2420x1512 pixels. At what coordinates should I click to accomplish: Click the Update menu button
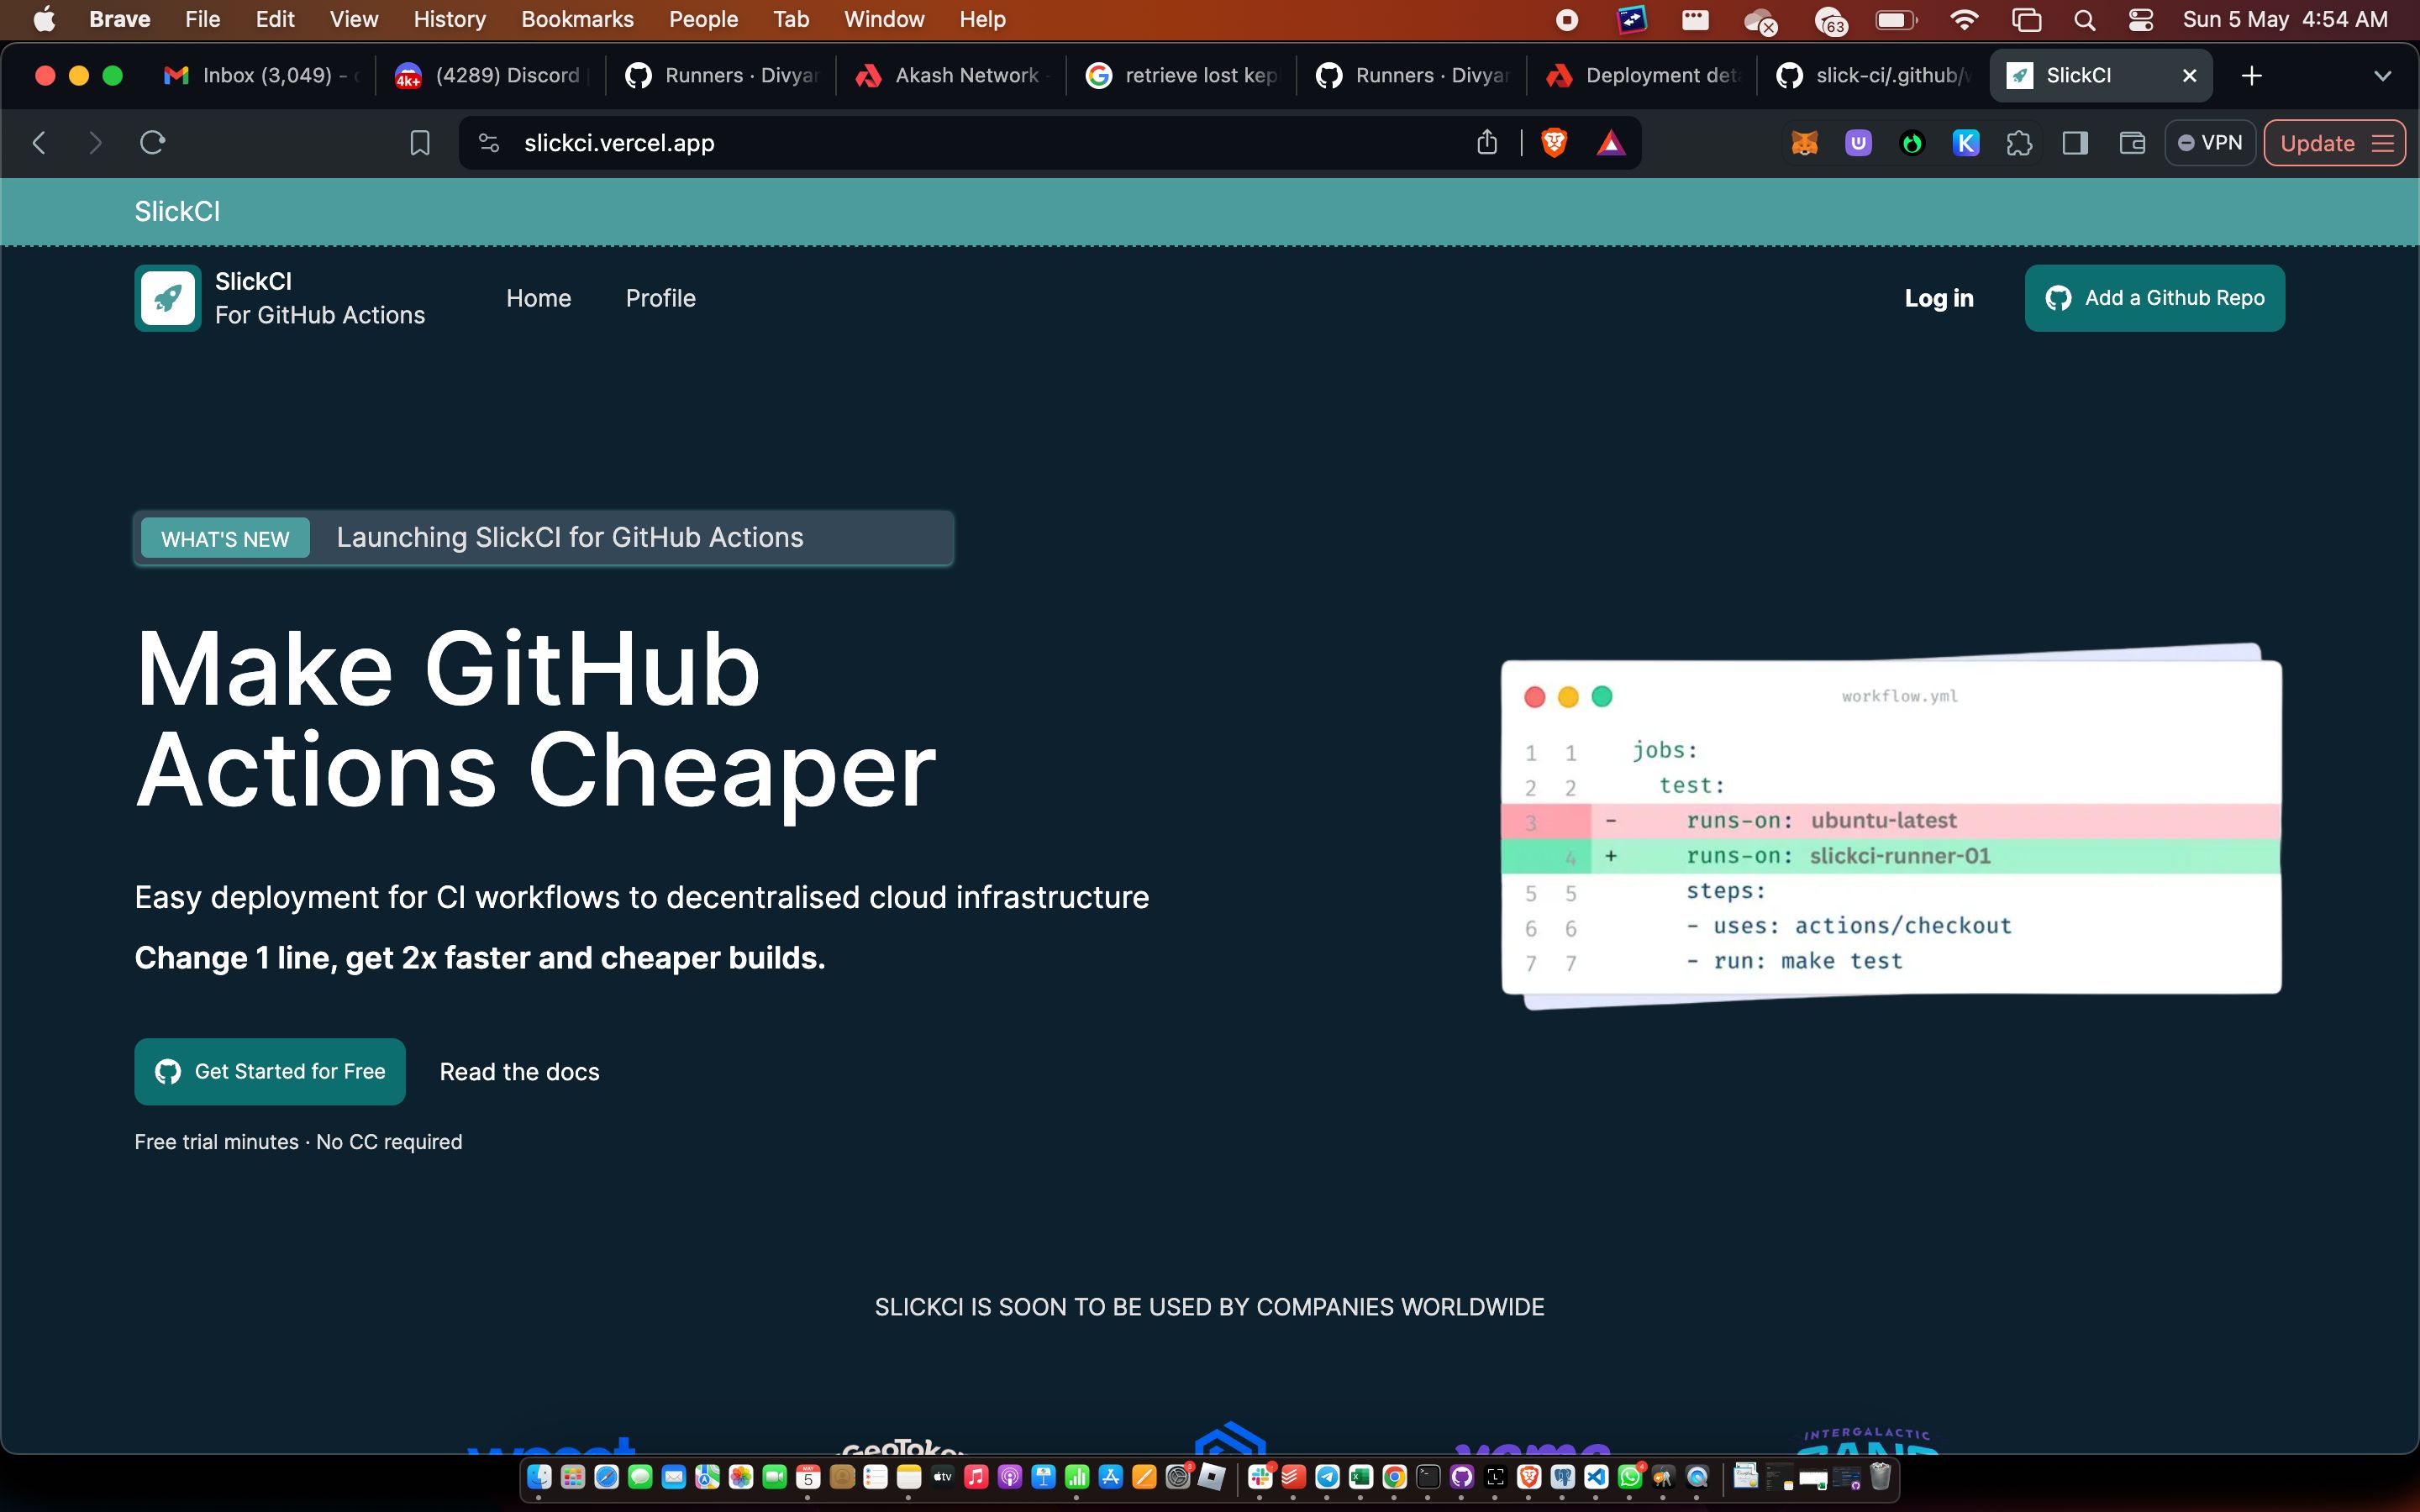point(2335,143)
